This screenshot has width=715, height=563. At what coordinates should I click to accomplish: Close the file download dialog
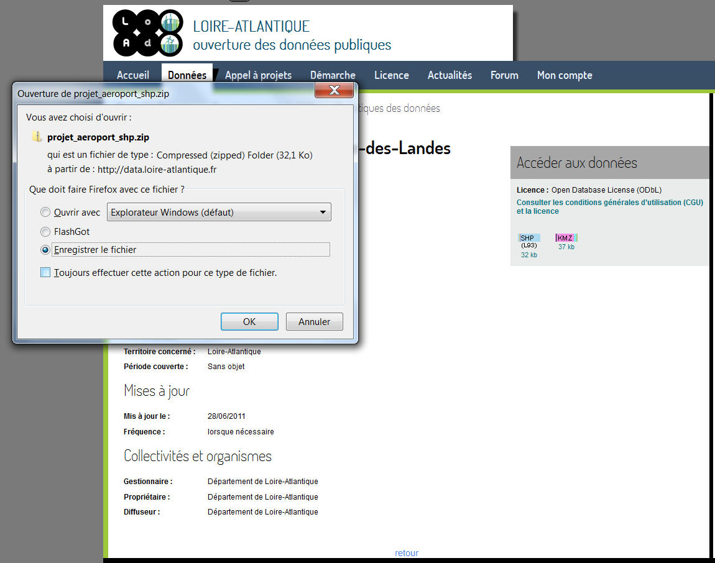[x=334, y=91]
